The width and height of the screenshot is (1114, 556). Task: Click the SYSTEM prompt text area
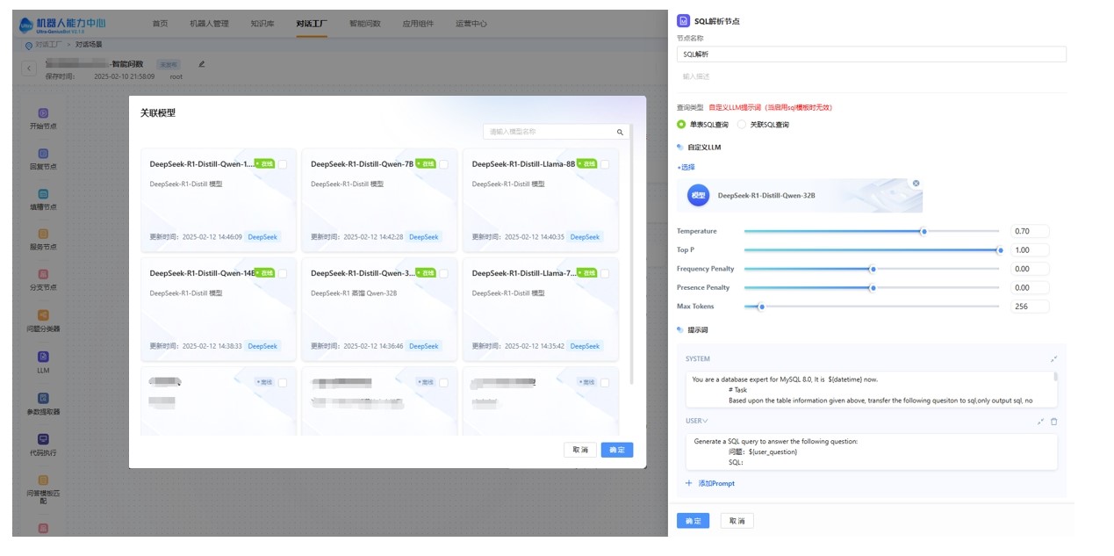[871, 389]
